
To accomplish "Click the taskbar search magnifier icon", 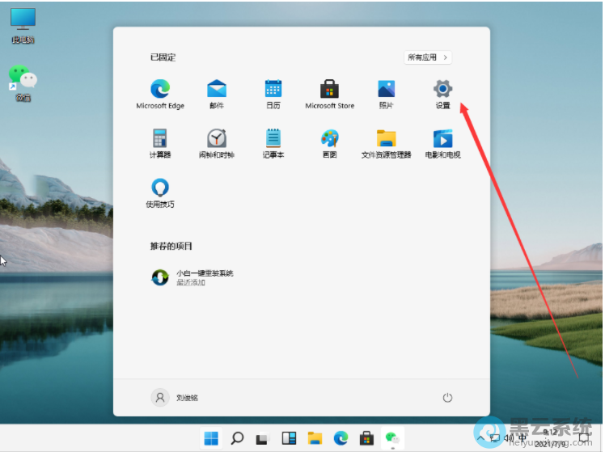I will [237, 438].
